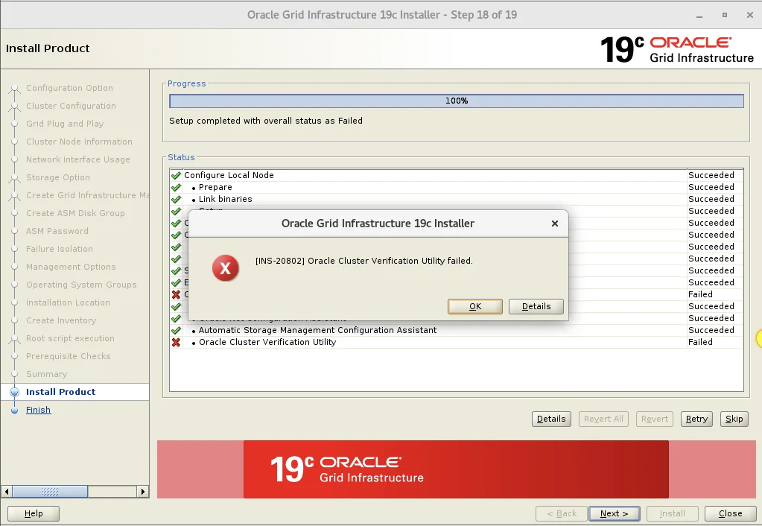Close the INS-20802 error dialog with X
The image size is (762, 526).
coord(554,224)
